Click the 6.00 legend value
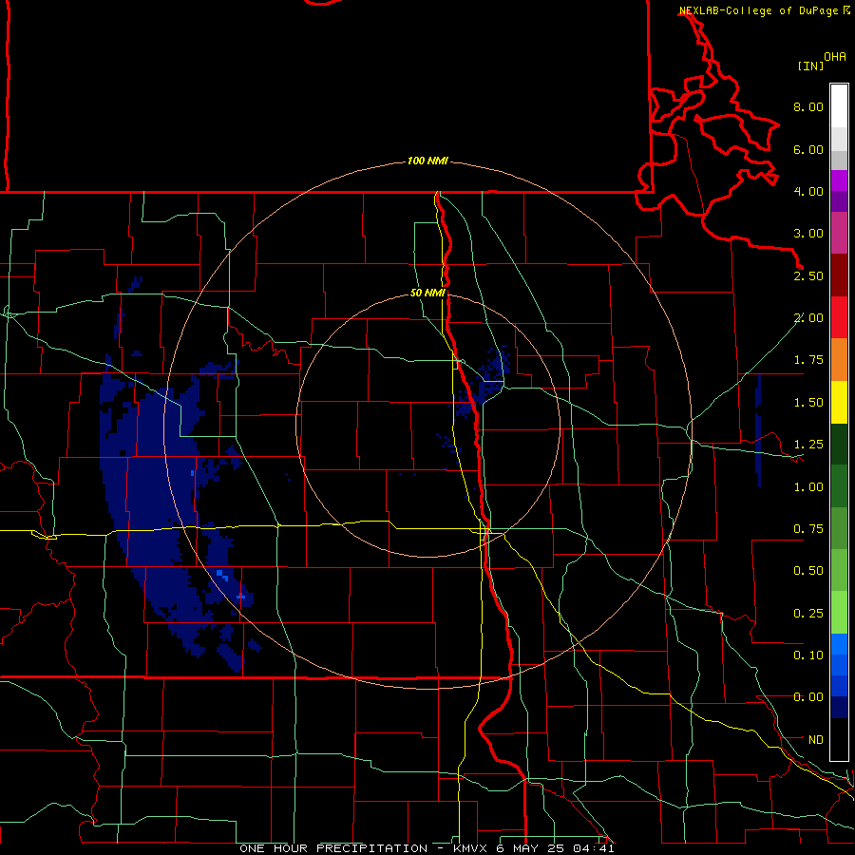855x855 pixels. point(808,149)
